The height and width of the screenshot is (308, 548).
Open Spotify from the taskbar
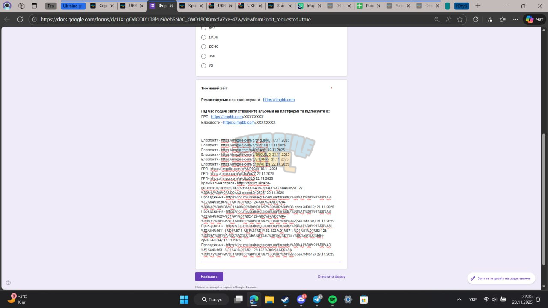click(332, 299)
